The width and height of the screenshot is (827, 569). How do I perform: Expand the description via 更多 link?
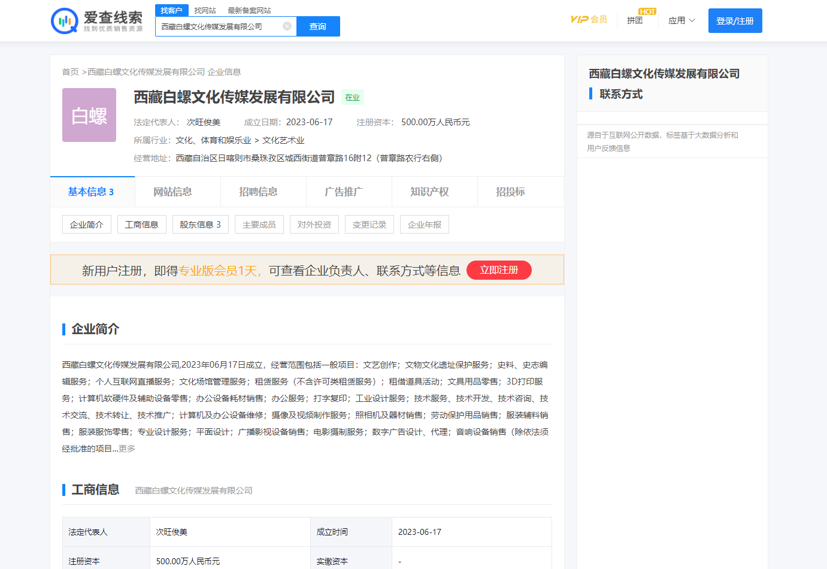[x=127, y=449]
